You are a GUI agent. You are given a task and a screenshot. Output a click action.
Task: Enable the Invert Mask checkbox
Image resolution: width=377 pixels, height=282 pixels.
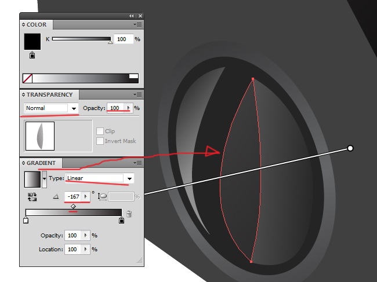(100, 141)
